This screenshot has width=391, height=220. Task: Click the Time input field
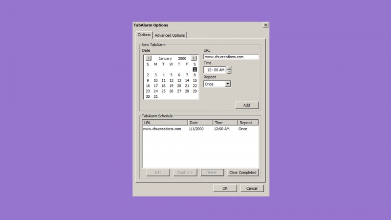coord(215,70)
